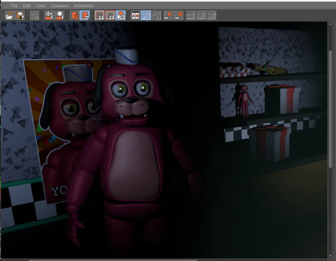Click the vertical scrollbar thumb
The width and height of the screenshot is (336, 261).
pos(330,109)
